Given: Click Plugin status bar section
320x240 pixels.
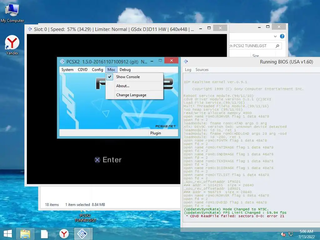Looking at the screenshot, I should [163, 133].
